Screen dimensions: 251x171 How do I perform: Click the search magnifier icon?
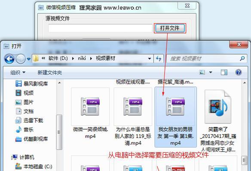(x=242, y=59)
